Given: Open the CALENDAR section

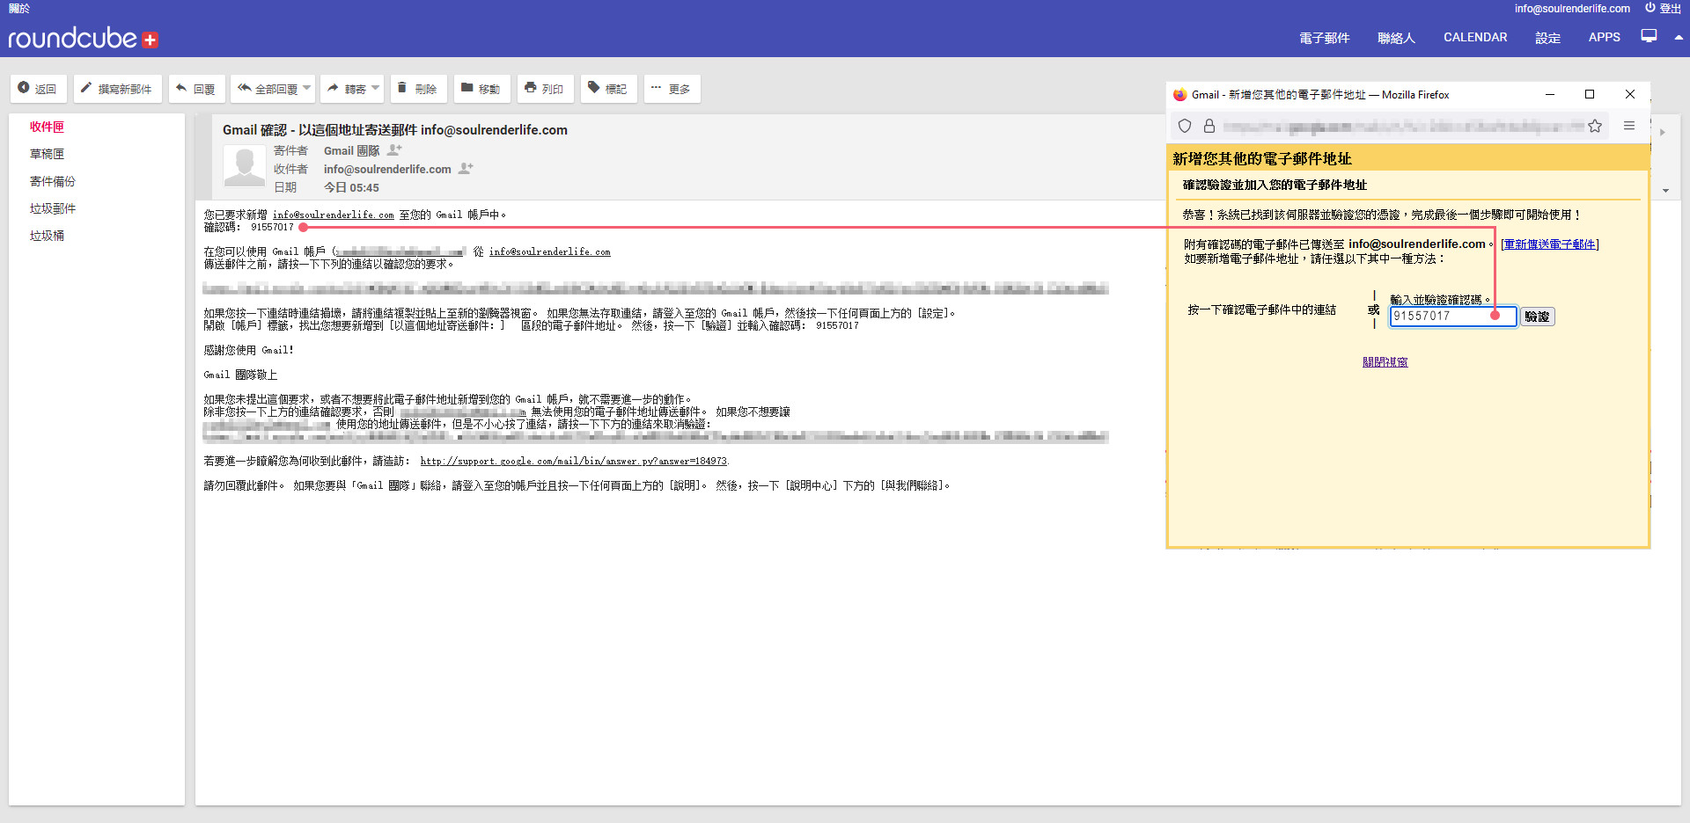Looking at the screenshot, I should tap(1475, 37).
